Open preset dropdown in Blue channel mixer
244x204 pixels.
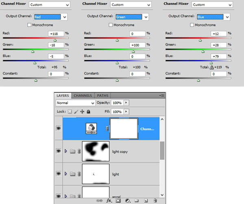212,4
